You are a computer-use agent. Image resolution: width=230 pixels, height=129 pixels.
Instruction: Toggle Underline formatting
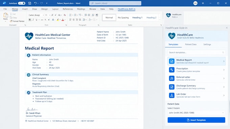tap(37, 20)
